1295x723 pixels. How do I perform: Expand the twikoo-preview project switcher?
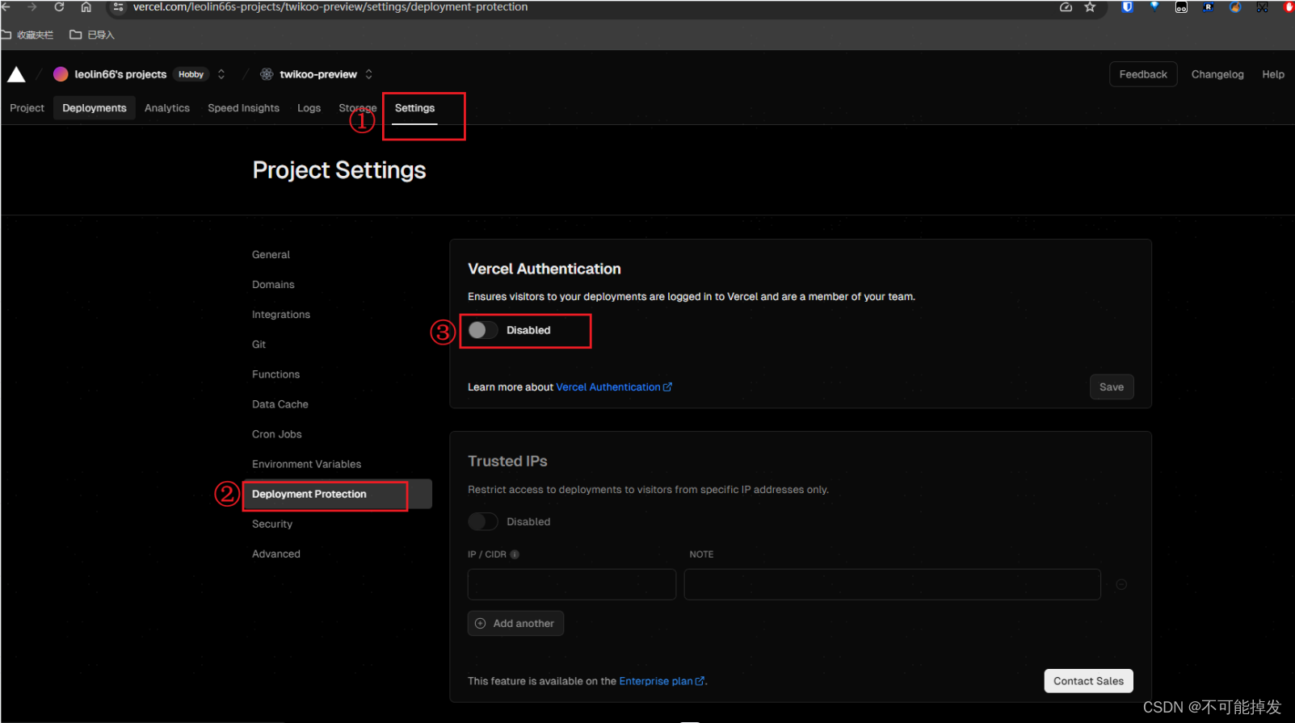(369, 74)
